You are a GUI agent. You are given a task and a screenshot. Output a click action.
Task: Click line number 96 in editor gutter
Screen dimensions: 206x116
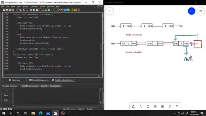click(6, 37)
